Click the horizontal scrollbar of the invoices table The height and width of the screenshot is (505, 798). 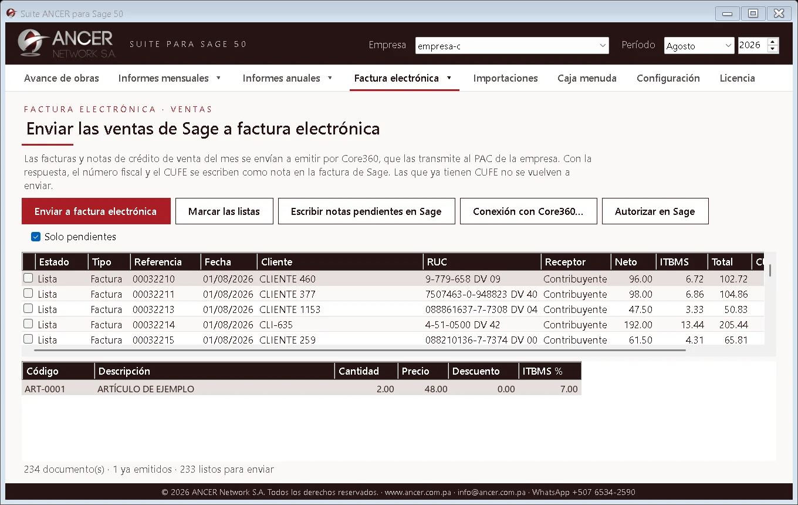pyautogui.click(x=360, y=350)
